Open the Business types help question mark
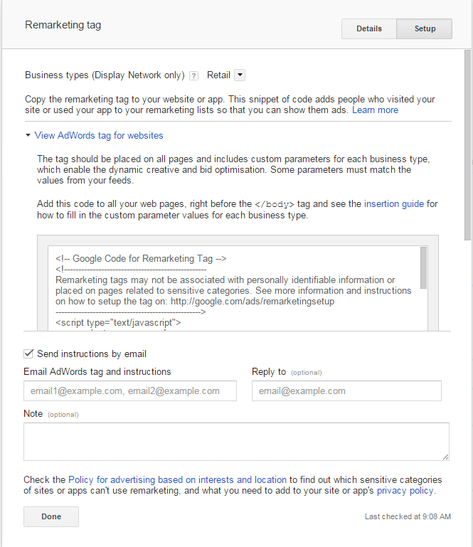The width and height of the screenshot is (473, 547). [x=193, y=75]
